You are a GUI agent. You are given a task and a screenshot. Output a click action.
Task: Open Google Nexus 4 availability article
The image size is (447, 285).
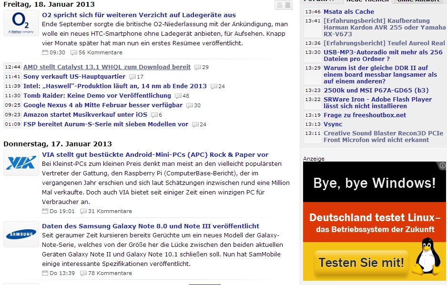[x=103, y=105]
